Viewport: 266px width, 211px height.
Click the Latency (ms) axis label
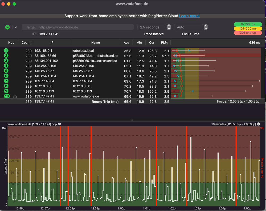pos(6,166)
